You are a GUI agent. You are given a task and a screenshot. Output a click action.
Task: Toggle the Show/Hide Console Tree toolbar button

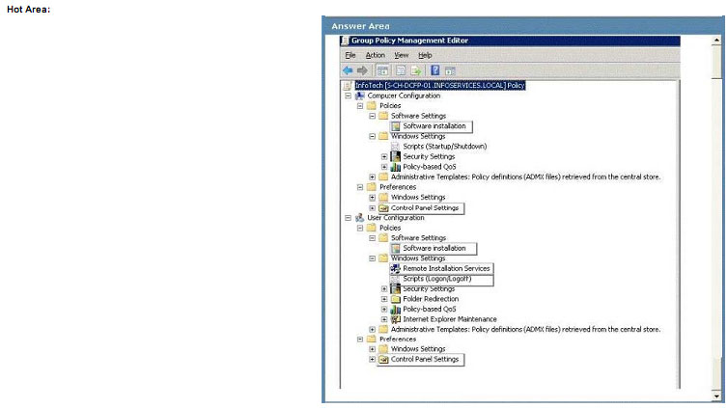click(x=382, y=70)
